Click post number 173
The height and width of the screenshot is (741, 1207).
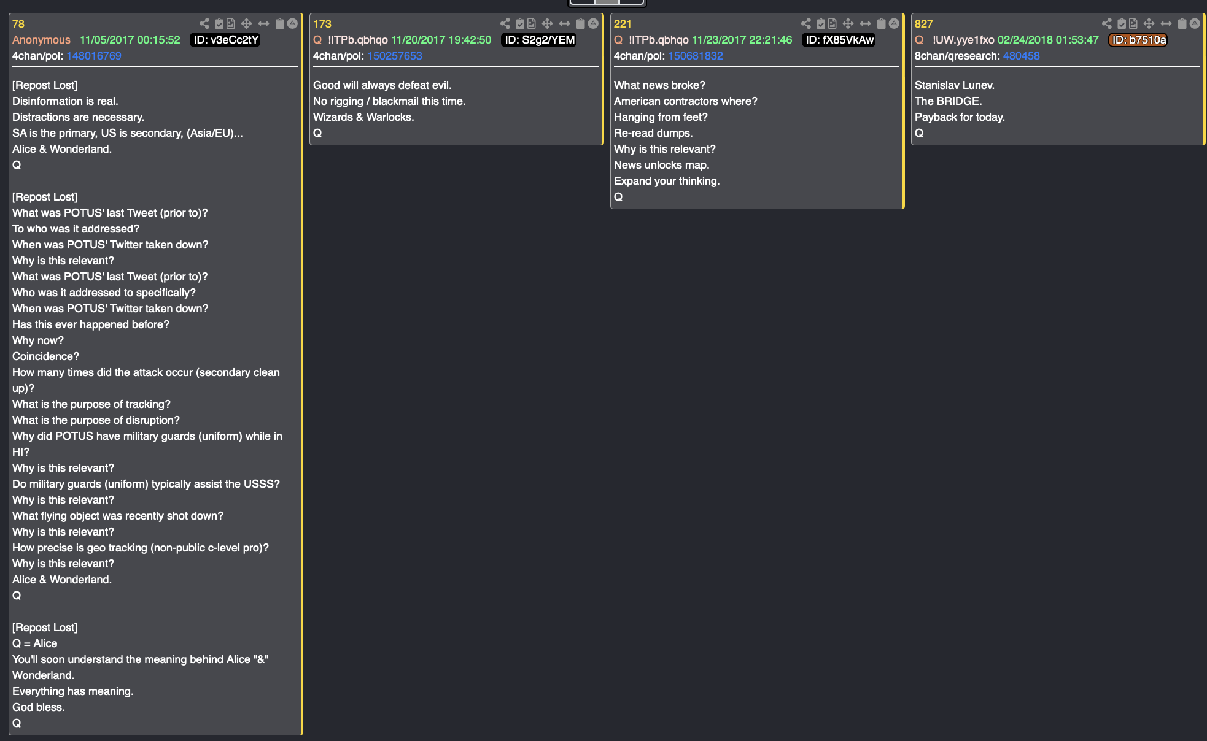click(x=322, y=24)
